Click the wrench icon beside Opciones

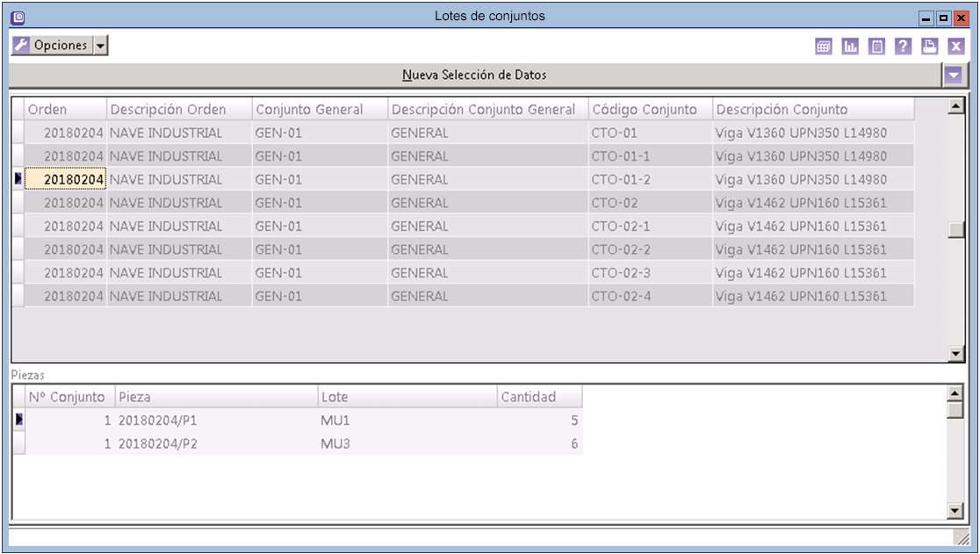tap(21, 46)
